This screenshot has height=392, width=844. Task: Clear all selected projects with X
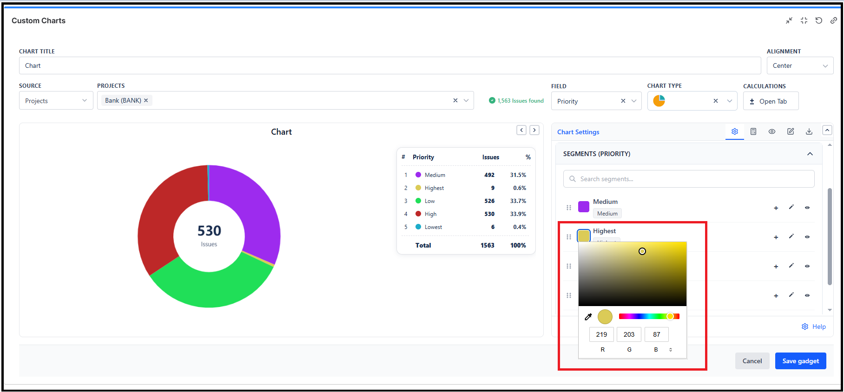(x=455, y=100)
